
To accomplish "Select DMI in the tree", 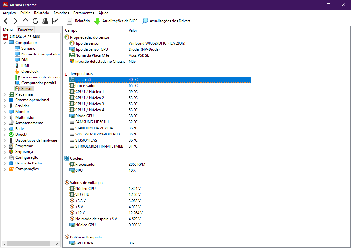I will point(25,60).
